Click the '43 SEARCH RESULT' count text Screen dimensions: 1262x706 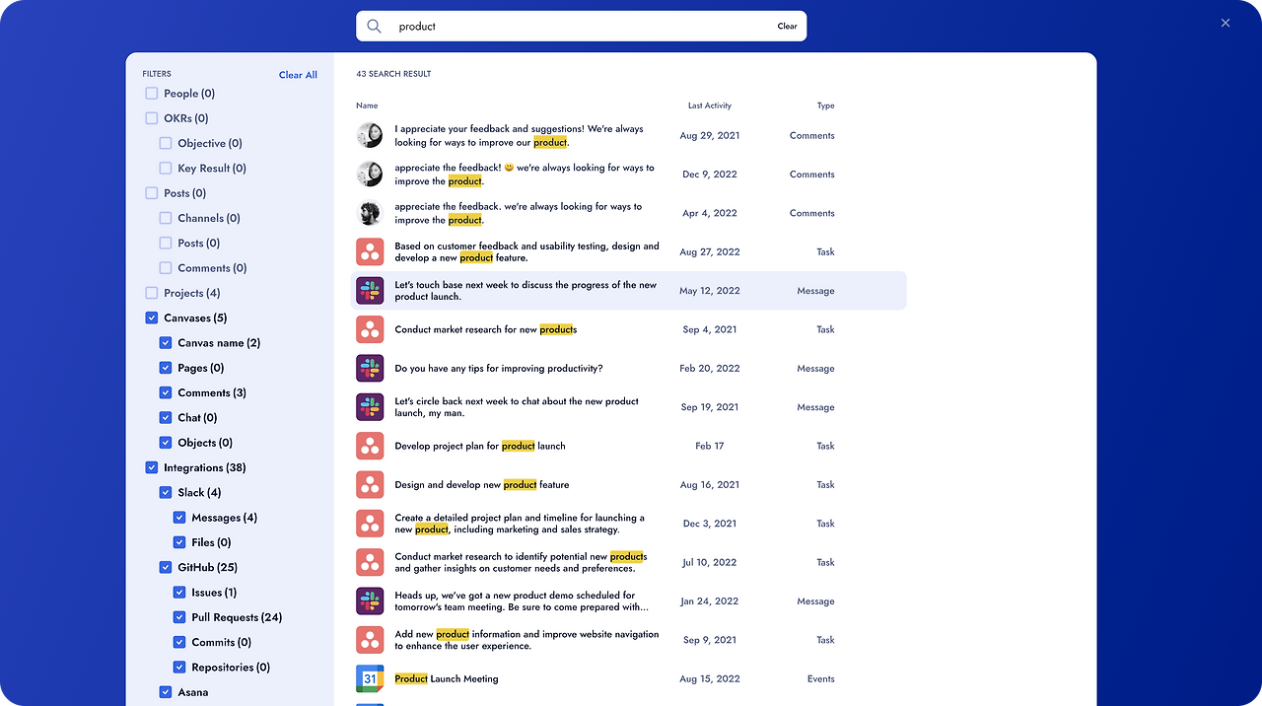pyautogui.click(x=393, y=74)
